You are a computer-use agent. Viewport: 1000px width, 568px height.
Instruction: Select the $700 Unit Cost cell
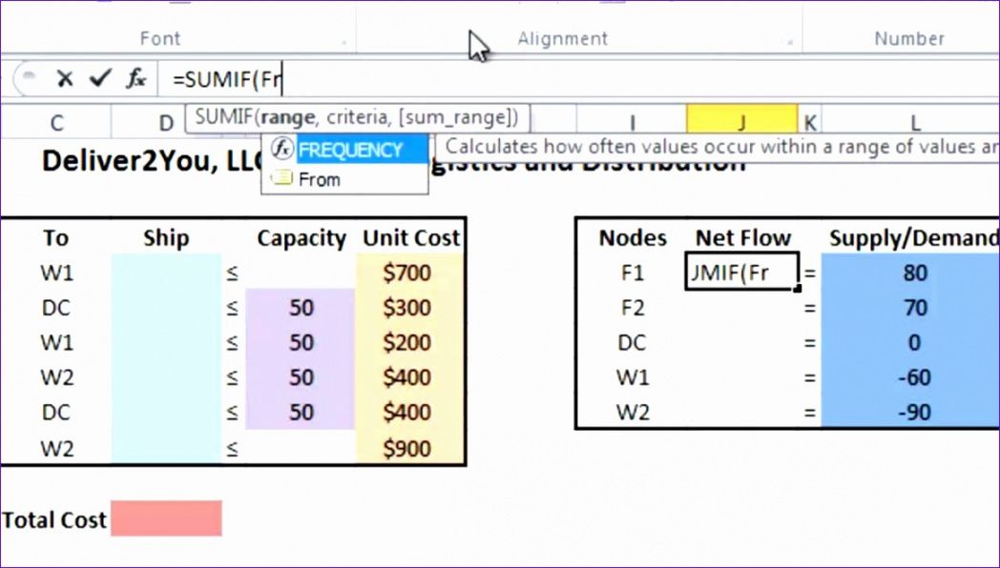[410, 273]
